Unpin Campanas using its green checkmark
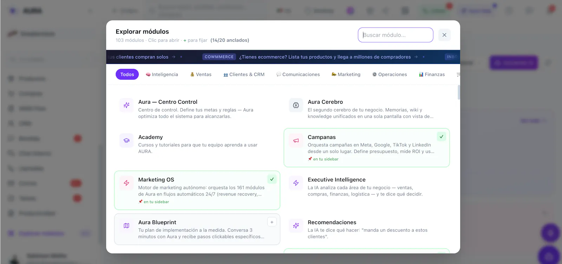The width and height of the screenshot is (562, 264). (x=442, y=136)
